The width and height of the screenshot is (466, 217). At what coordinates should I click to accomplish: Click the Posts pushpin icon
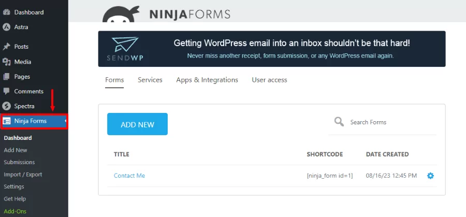click(x=7, y=47)
